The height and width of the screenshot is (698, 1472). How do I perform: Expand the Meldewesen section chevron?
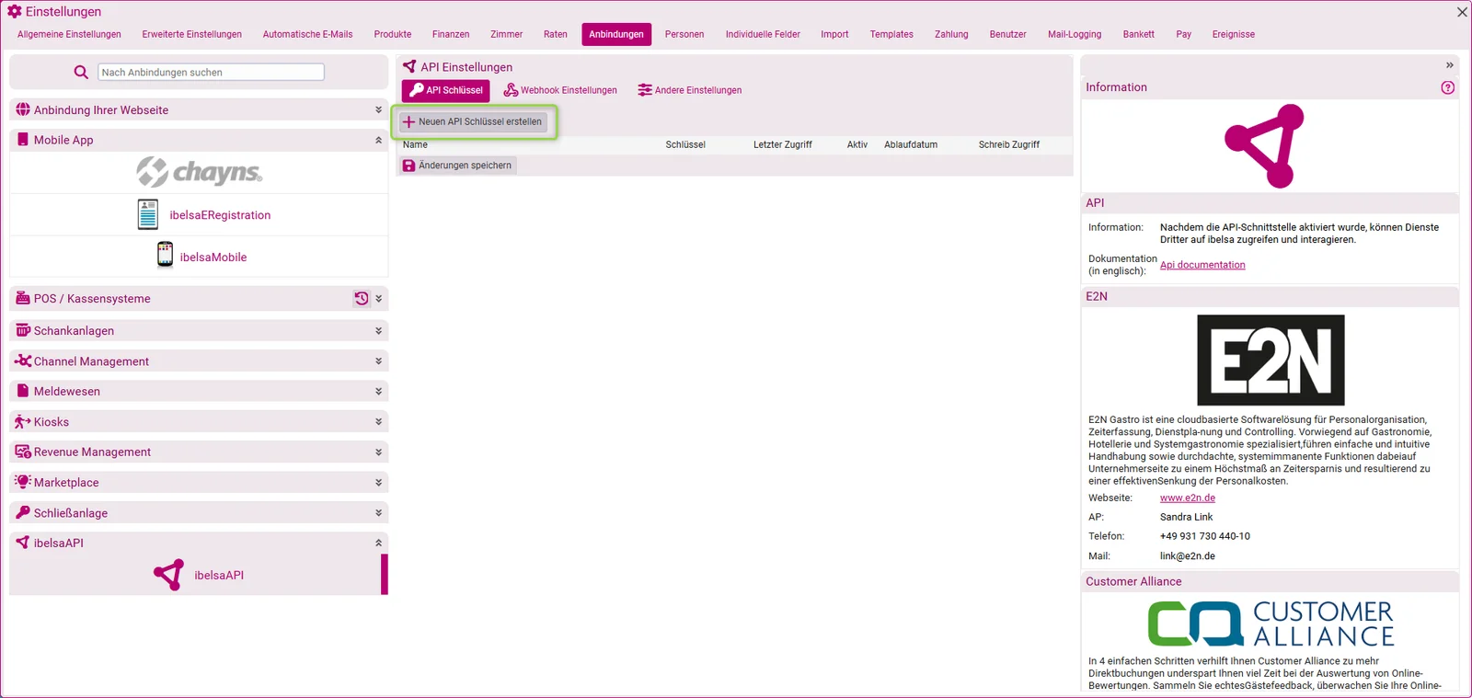pos(378,391)
